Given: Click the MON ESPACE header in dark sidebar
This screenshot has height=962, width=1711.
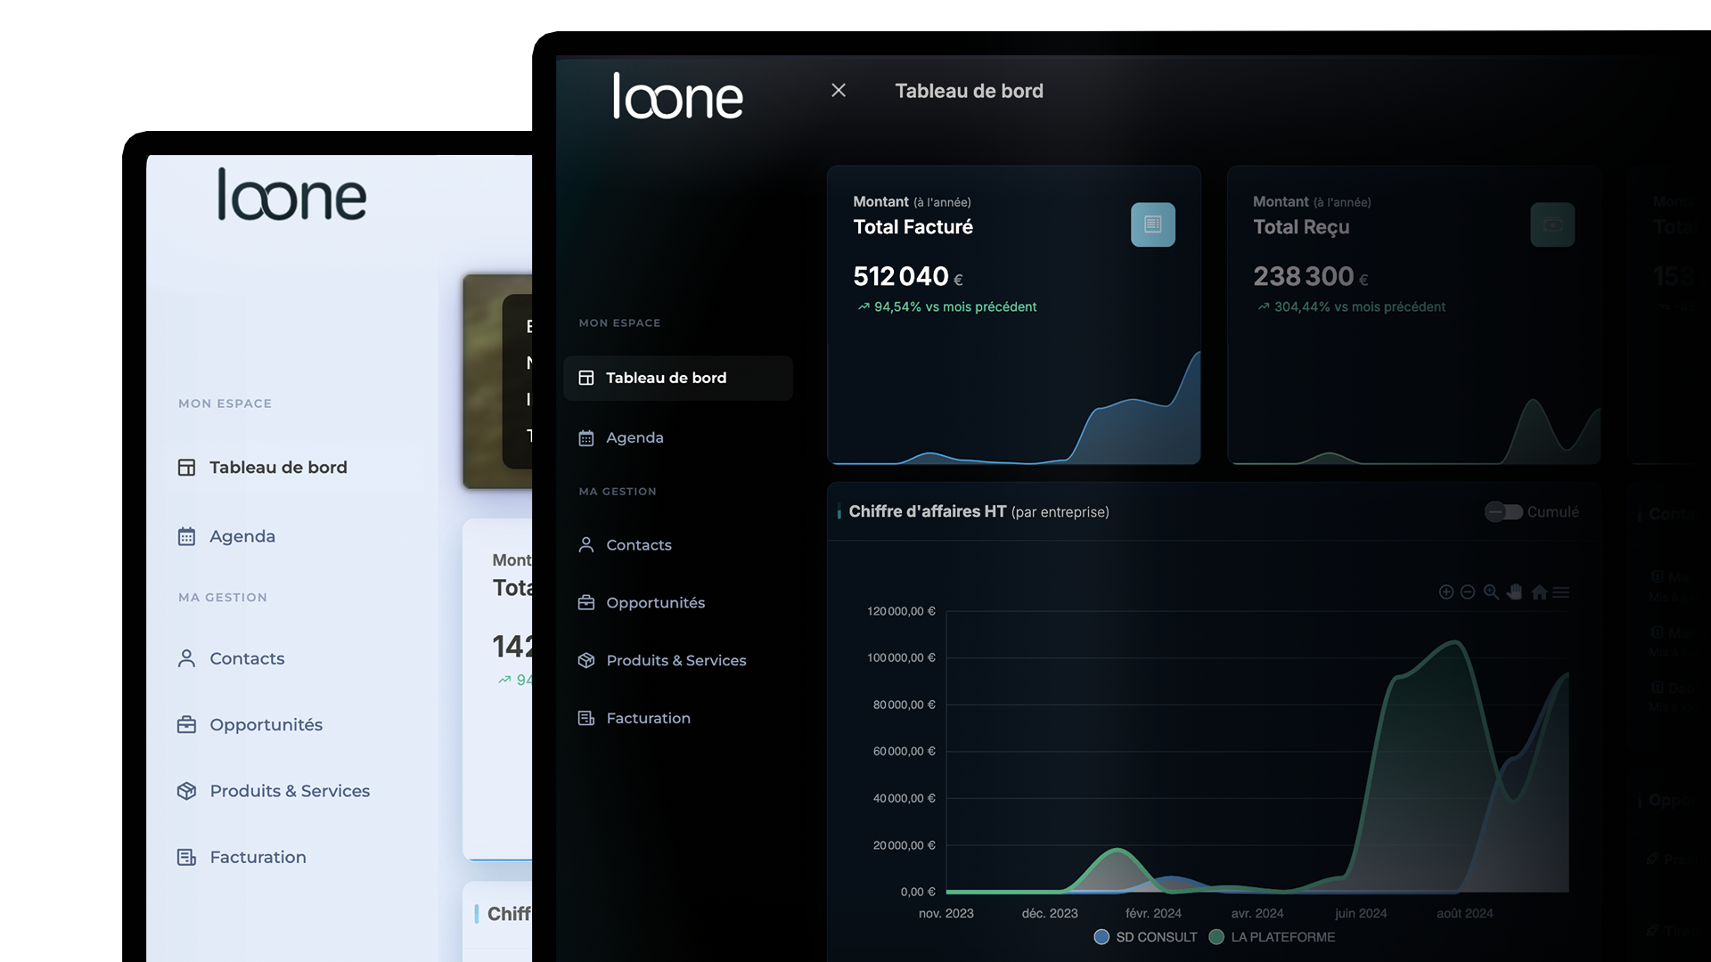Looking at the screenshot, I should coord(619,322).
